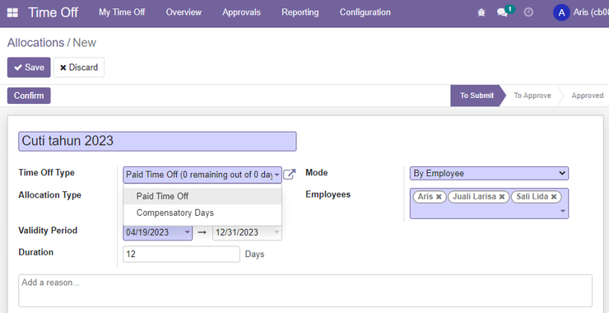This screenshot has width=609, height=313.
Task: Click the Discard button
Action: pyautogui.click(x=79, y=68)
